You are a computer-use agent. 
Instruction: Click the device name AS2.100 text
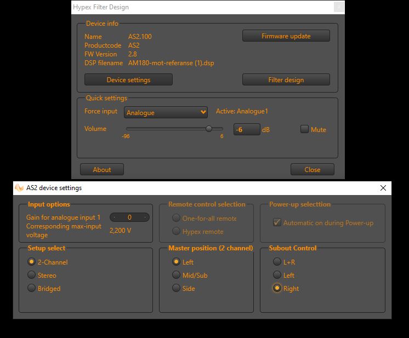click(140, 37)
